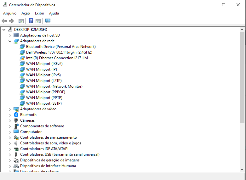Maximize the Gerenciador de Dispositivos window
The image size is (246, 180).
(224, 5)
